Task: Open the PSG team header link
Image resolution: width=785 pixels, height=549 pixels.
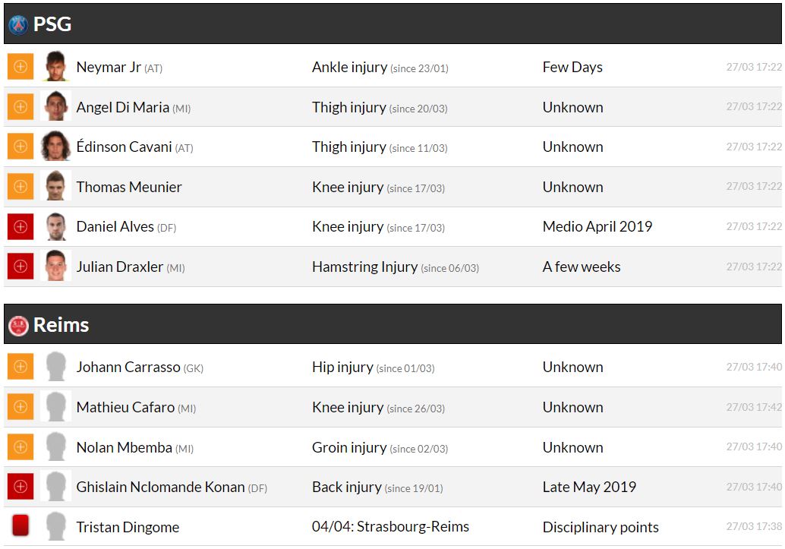Action: tap(52, 24)
